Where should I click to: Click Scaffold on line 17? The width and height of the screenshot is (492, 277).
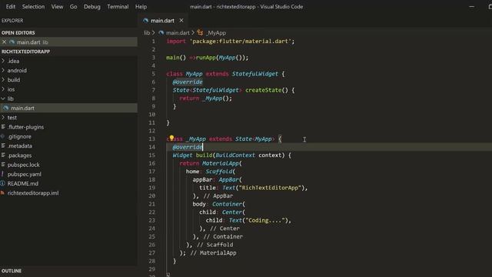[218, 172]
